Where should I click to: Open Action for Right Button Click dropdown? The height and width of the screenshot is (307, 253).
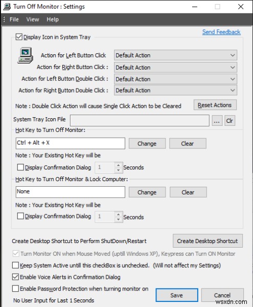(x=175, y=68)
